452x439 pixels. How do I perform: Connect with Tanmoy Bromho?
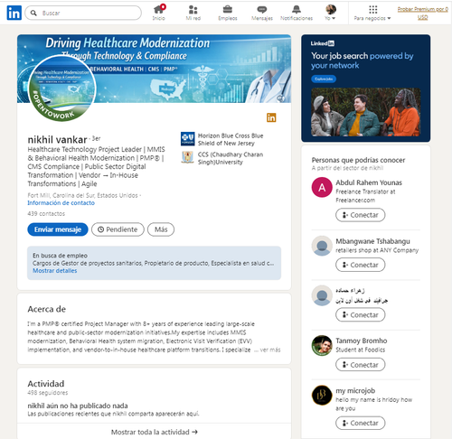(361, 365)
